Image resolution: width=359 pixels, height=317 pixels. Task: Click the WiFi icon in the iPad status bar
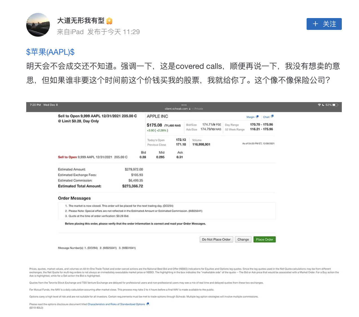click(x=319, y=105)
